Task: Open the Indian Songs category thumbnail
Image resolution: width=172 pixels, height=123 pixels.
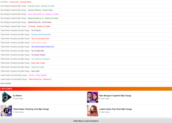Action: coord(93,111)
